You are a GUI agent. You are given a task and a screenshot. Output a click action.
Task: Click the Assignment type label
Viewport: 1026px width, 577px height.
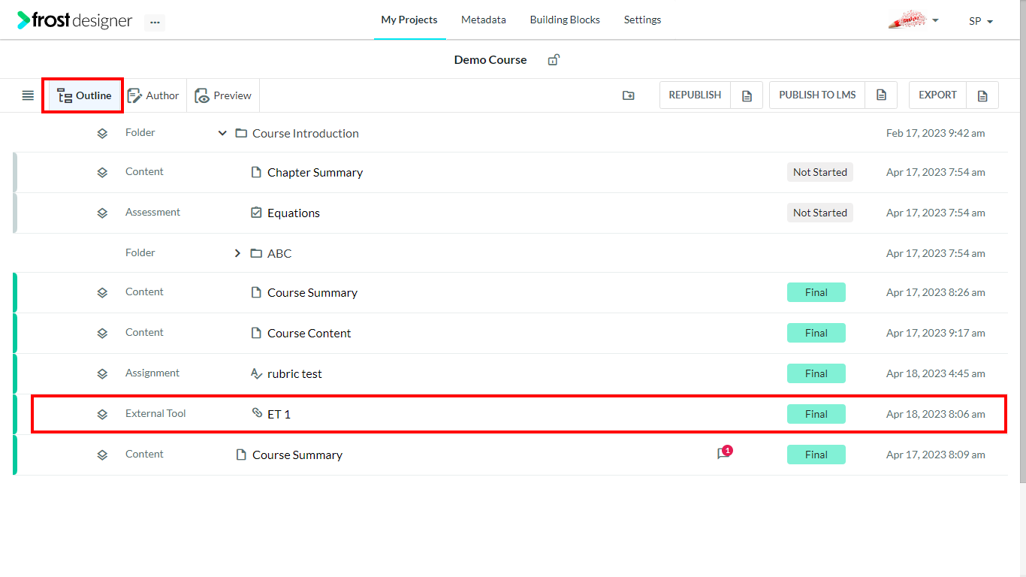[152, 373]
